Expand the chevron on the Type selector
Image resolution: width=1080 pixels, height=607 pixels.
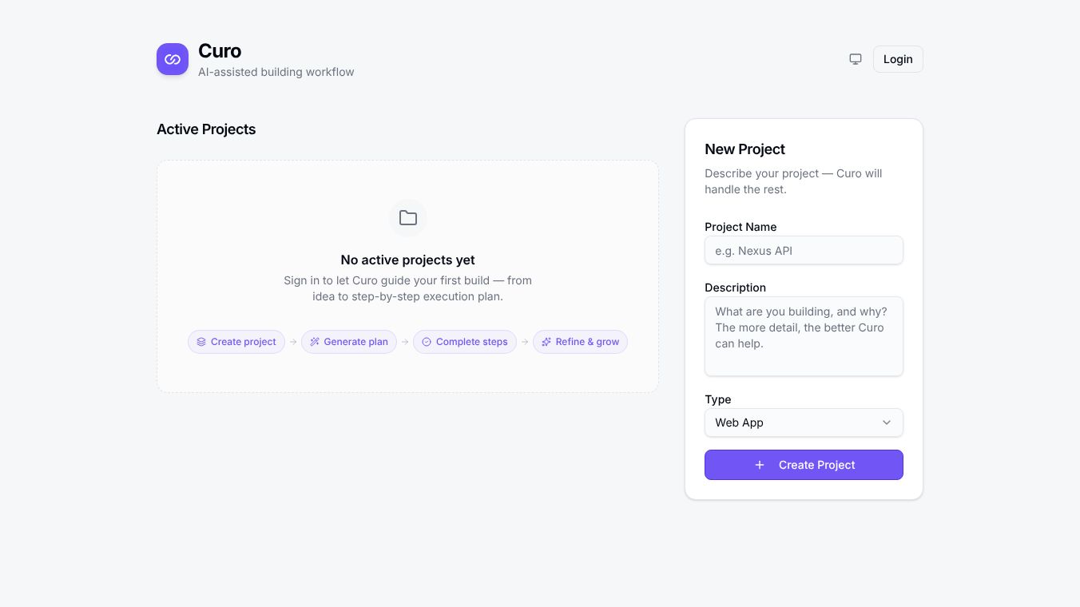pyautogui.click(x=887, y=423)
